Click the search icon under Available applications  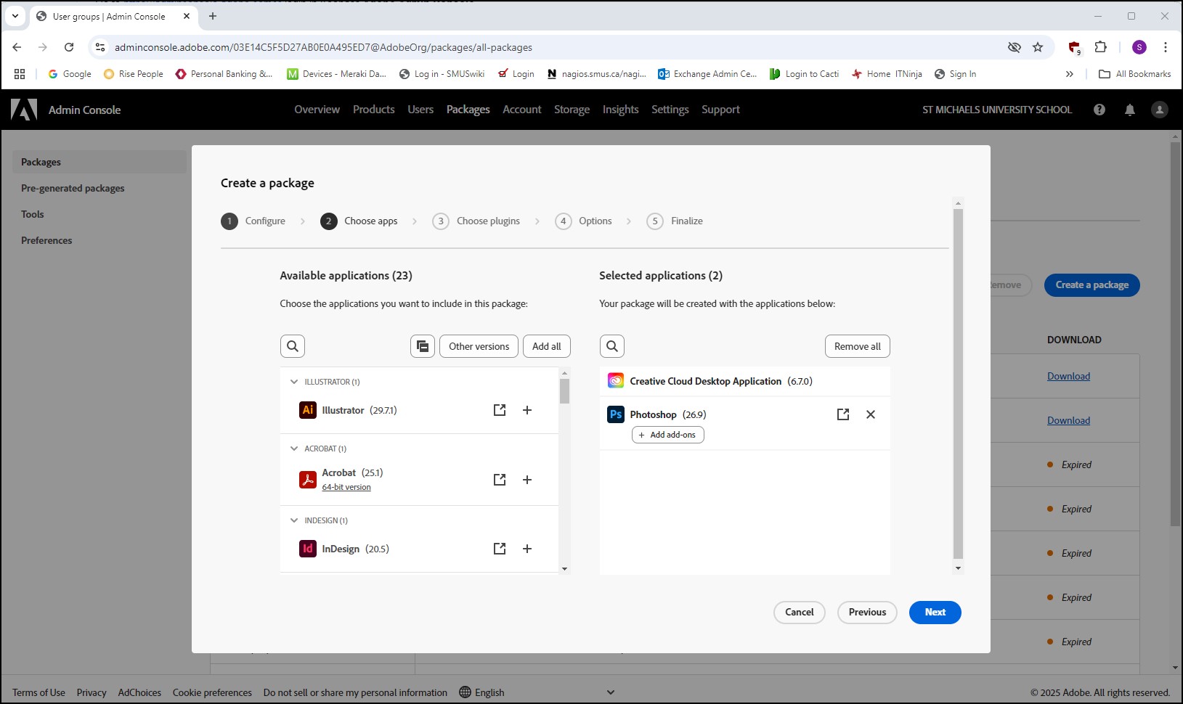point(293,346)
